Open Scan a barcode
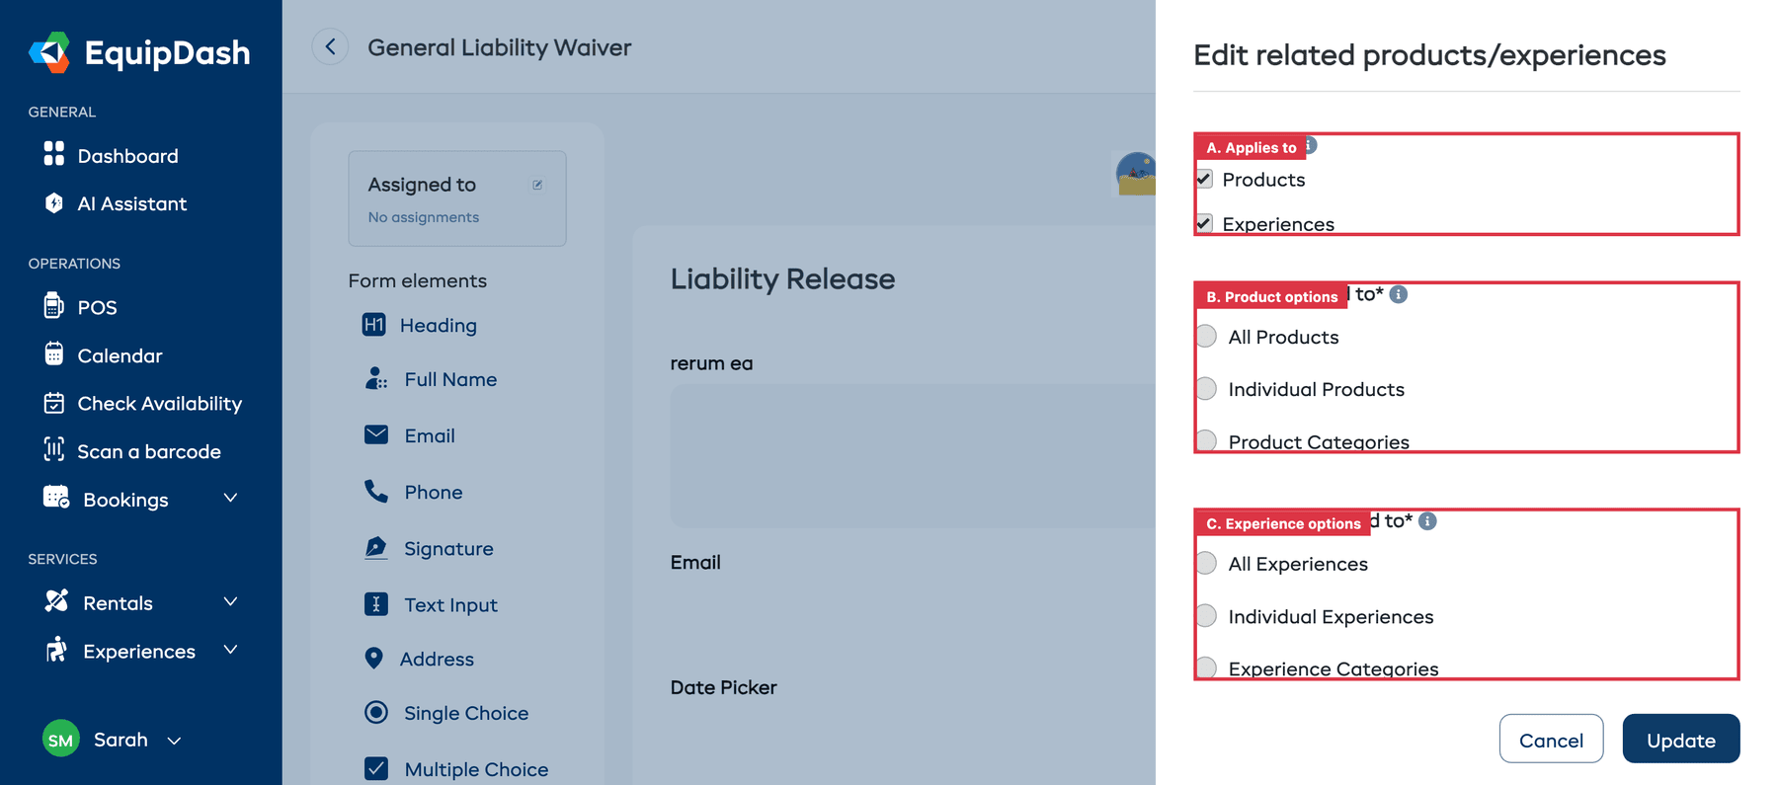This screenshot has height=785, width=1778. tap(149, 451)
